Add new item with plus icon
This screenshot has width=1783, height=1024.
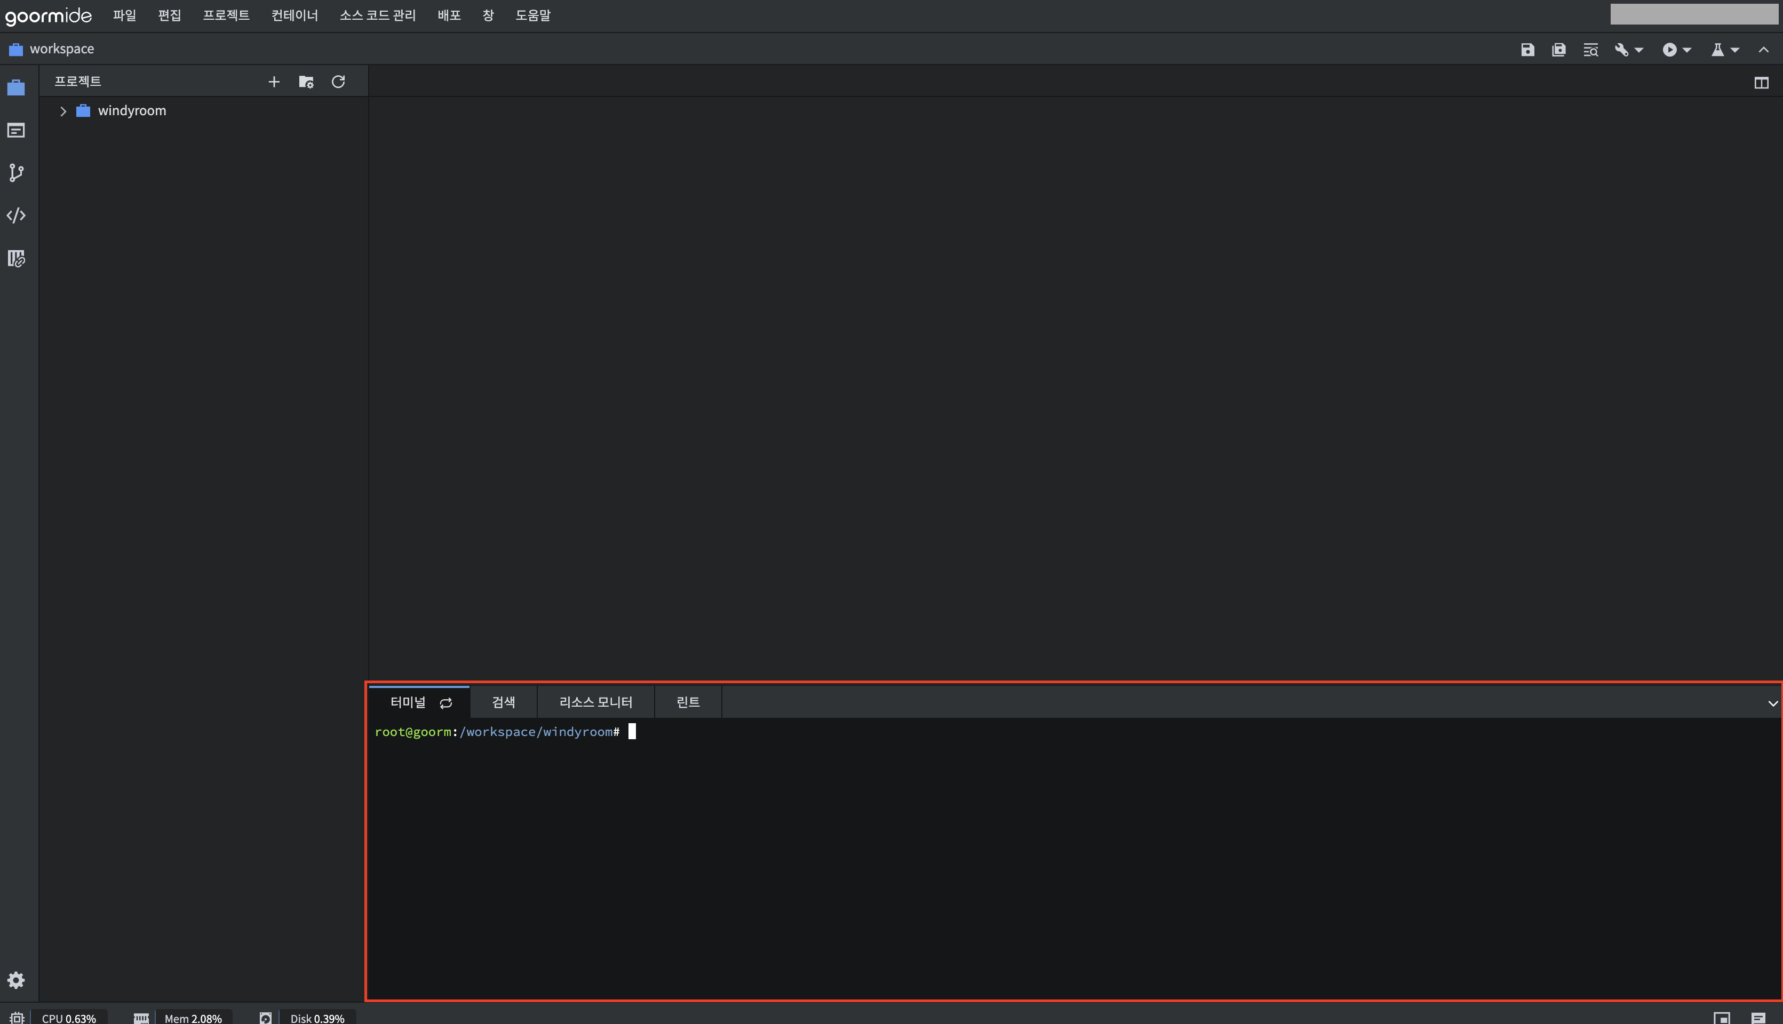(x=274, y=82)
